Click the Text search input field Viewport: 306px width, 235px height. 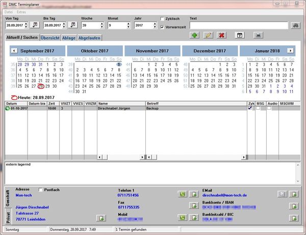point(237,25)
